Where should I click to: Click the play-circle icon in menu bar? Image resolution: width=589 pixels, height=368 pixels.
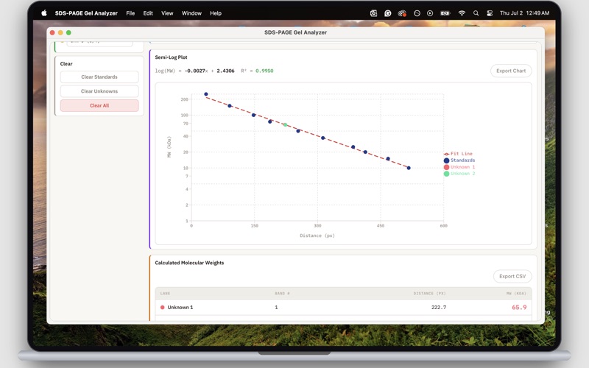(430, 13)
